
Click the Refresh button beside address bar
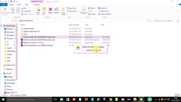pos(150,21)
